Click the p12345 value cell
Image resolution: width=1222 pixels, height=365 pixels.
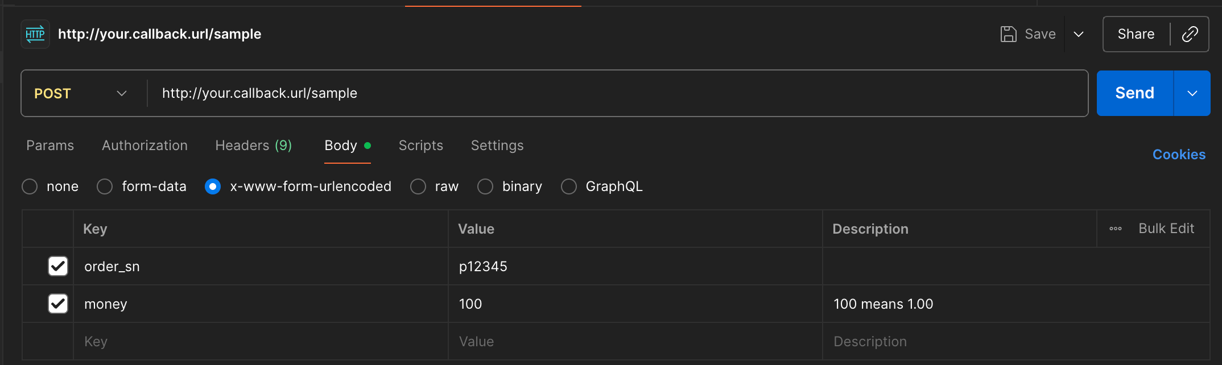coord(635,266)
